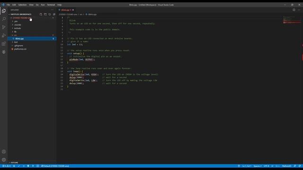Screen dimensions: 303x170
Task: Open the Manage gear icon
Action: pos(4,160)
